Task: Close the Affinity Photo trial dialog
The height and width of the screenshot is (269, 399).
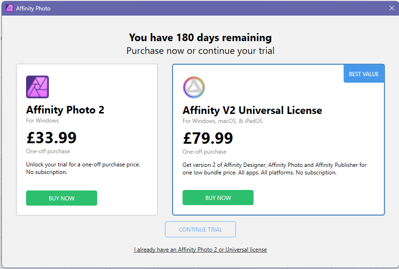Action: point(391,8)
